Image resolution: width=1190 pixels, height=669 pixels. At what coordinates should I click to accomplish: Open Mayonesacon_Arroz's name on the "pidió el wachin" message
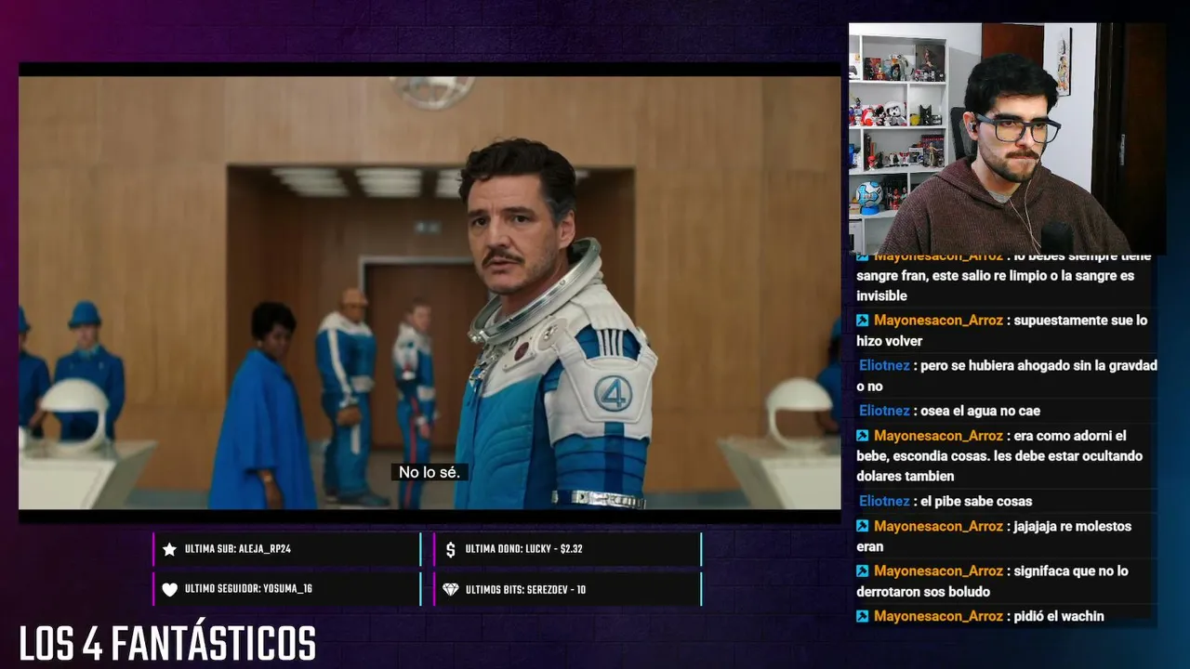(938, 616)
